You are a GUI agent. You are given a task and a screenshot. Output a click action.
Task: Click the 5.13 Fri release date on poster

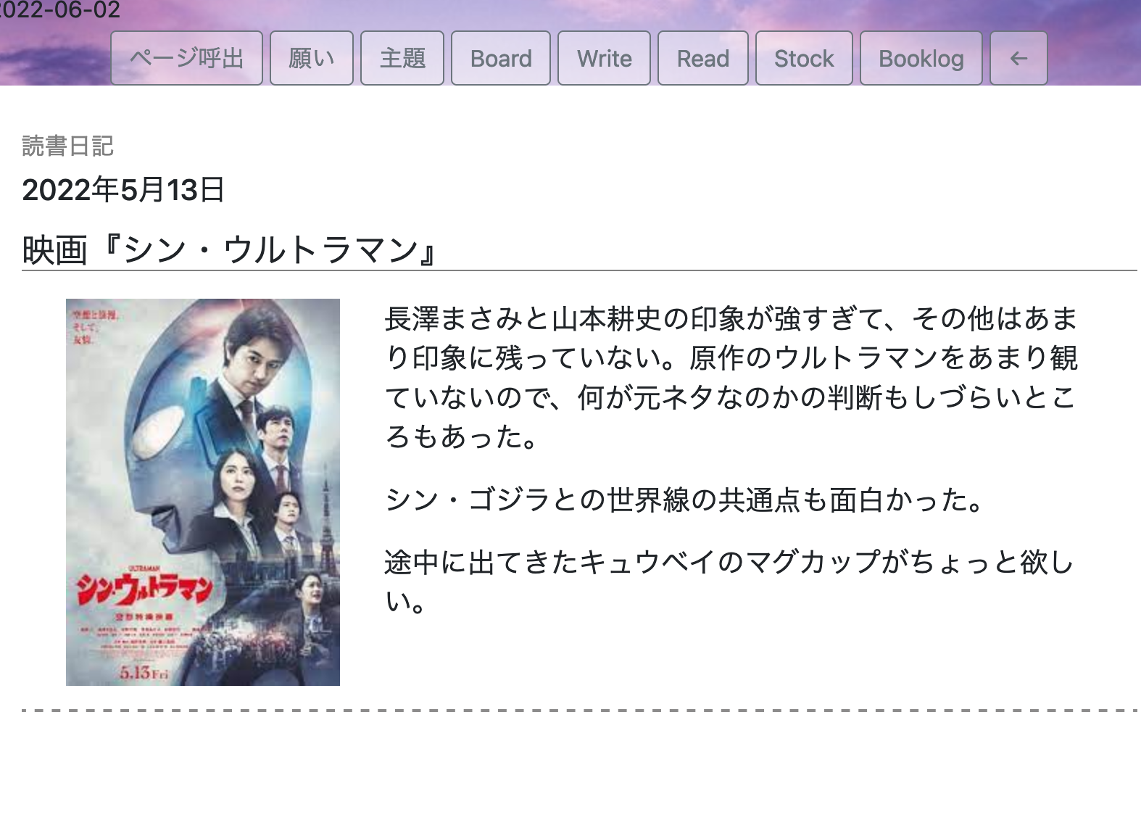(x=144, y=672)
